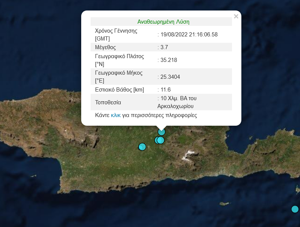The width and height of the screenshot is (300, 227).
Task: Click the earthquake marker under the popup pointer
Action: [x=162, y=132]
